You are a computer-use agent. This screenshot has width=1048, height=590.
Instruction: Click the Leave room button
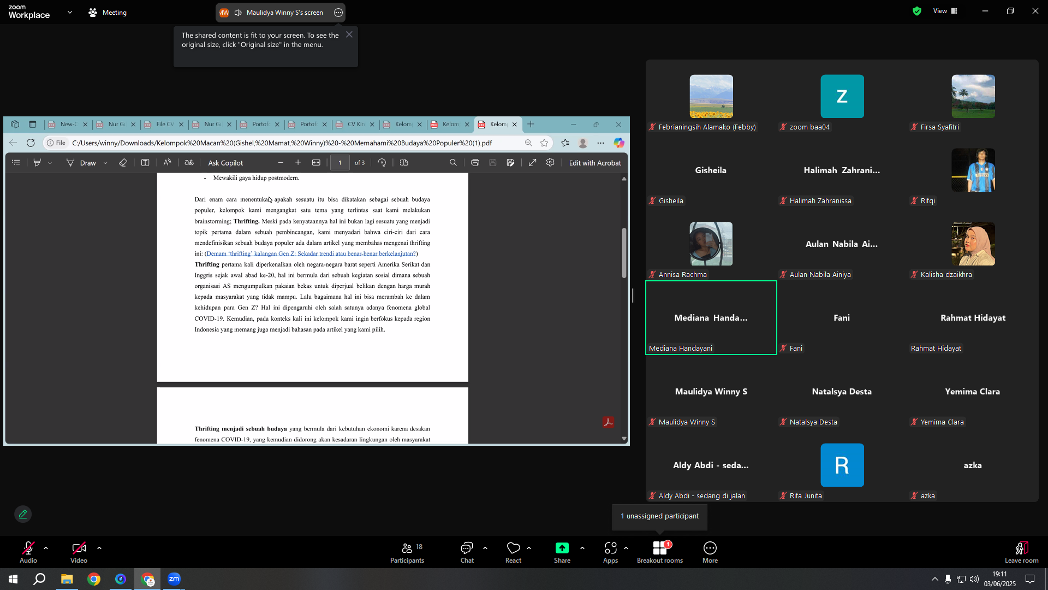(1021, 552)
